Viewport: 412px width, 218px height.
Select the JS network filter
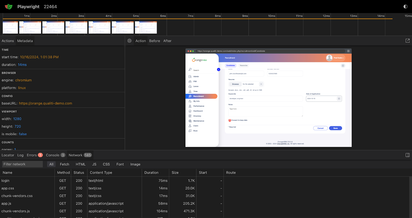pyautogui.click(x=94, y=164)
